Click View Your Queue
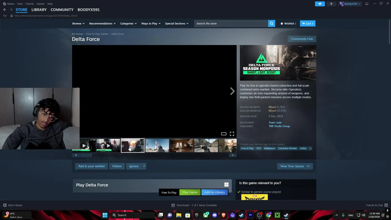The width and height of the screenshot is (391, 220). pyautogui.click(x=295, y=166)
